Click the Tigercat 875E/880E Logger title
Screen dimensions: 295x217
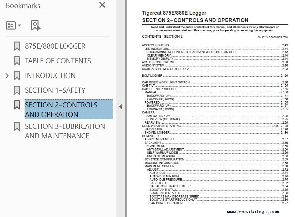(x=174, y=13)
